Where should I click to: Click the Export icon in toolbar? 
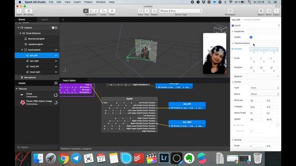point(276,11)
